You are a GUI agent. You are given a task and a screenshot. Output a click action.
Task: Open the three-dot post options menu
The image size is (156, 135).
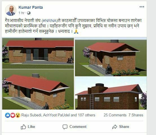coord(142,7)
